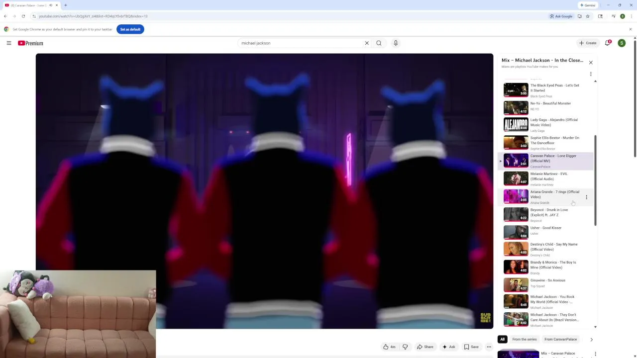
Task: Open the YouTube account avatar menu
Action: (622, 43)
